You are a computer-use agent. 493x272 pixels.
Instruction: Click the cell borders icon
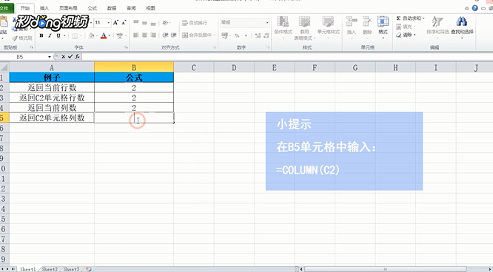click(x=75, y=35)
